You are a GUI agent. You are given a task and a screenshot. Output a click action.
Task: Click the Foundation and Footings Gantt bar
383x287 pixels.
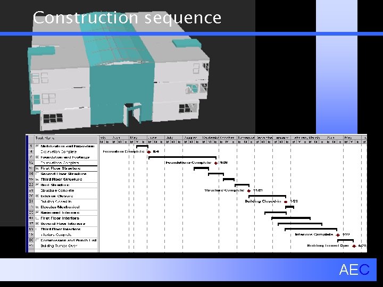182,158
